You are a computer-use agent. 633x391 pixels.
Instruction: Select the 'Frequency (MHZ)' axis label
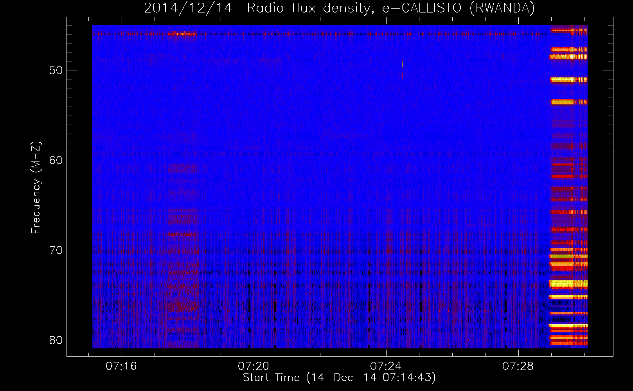tap(36, 188)
